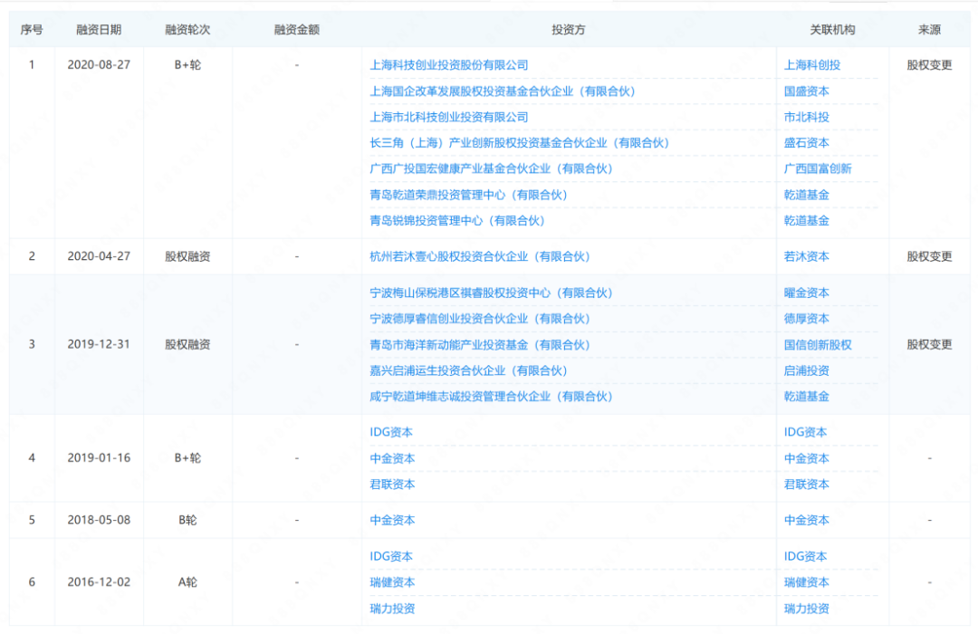Select related institution 启浦投资
This screenshot has width=978, height=634.
(807, 370)
